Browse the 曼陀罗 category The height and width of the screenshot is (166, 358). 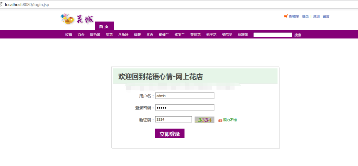[227, 35]
